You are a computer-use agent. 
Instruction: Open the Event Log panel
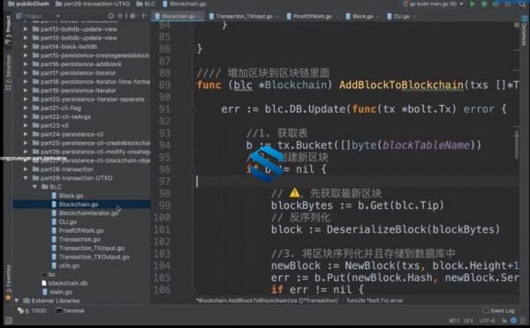498,310
